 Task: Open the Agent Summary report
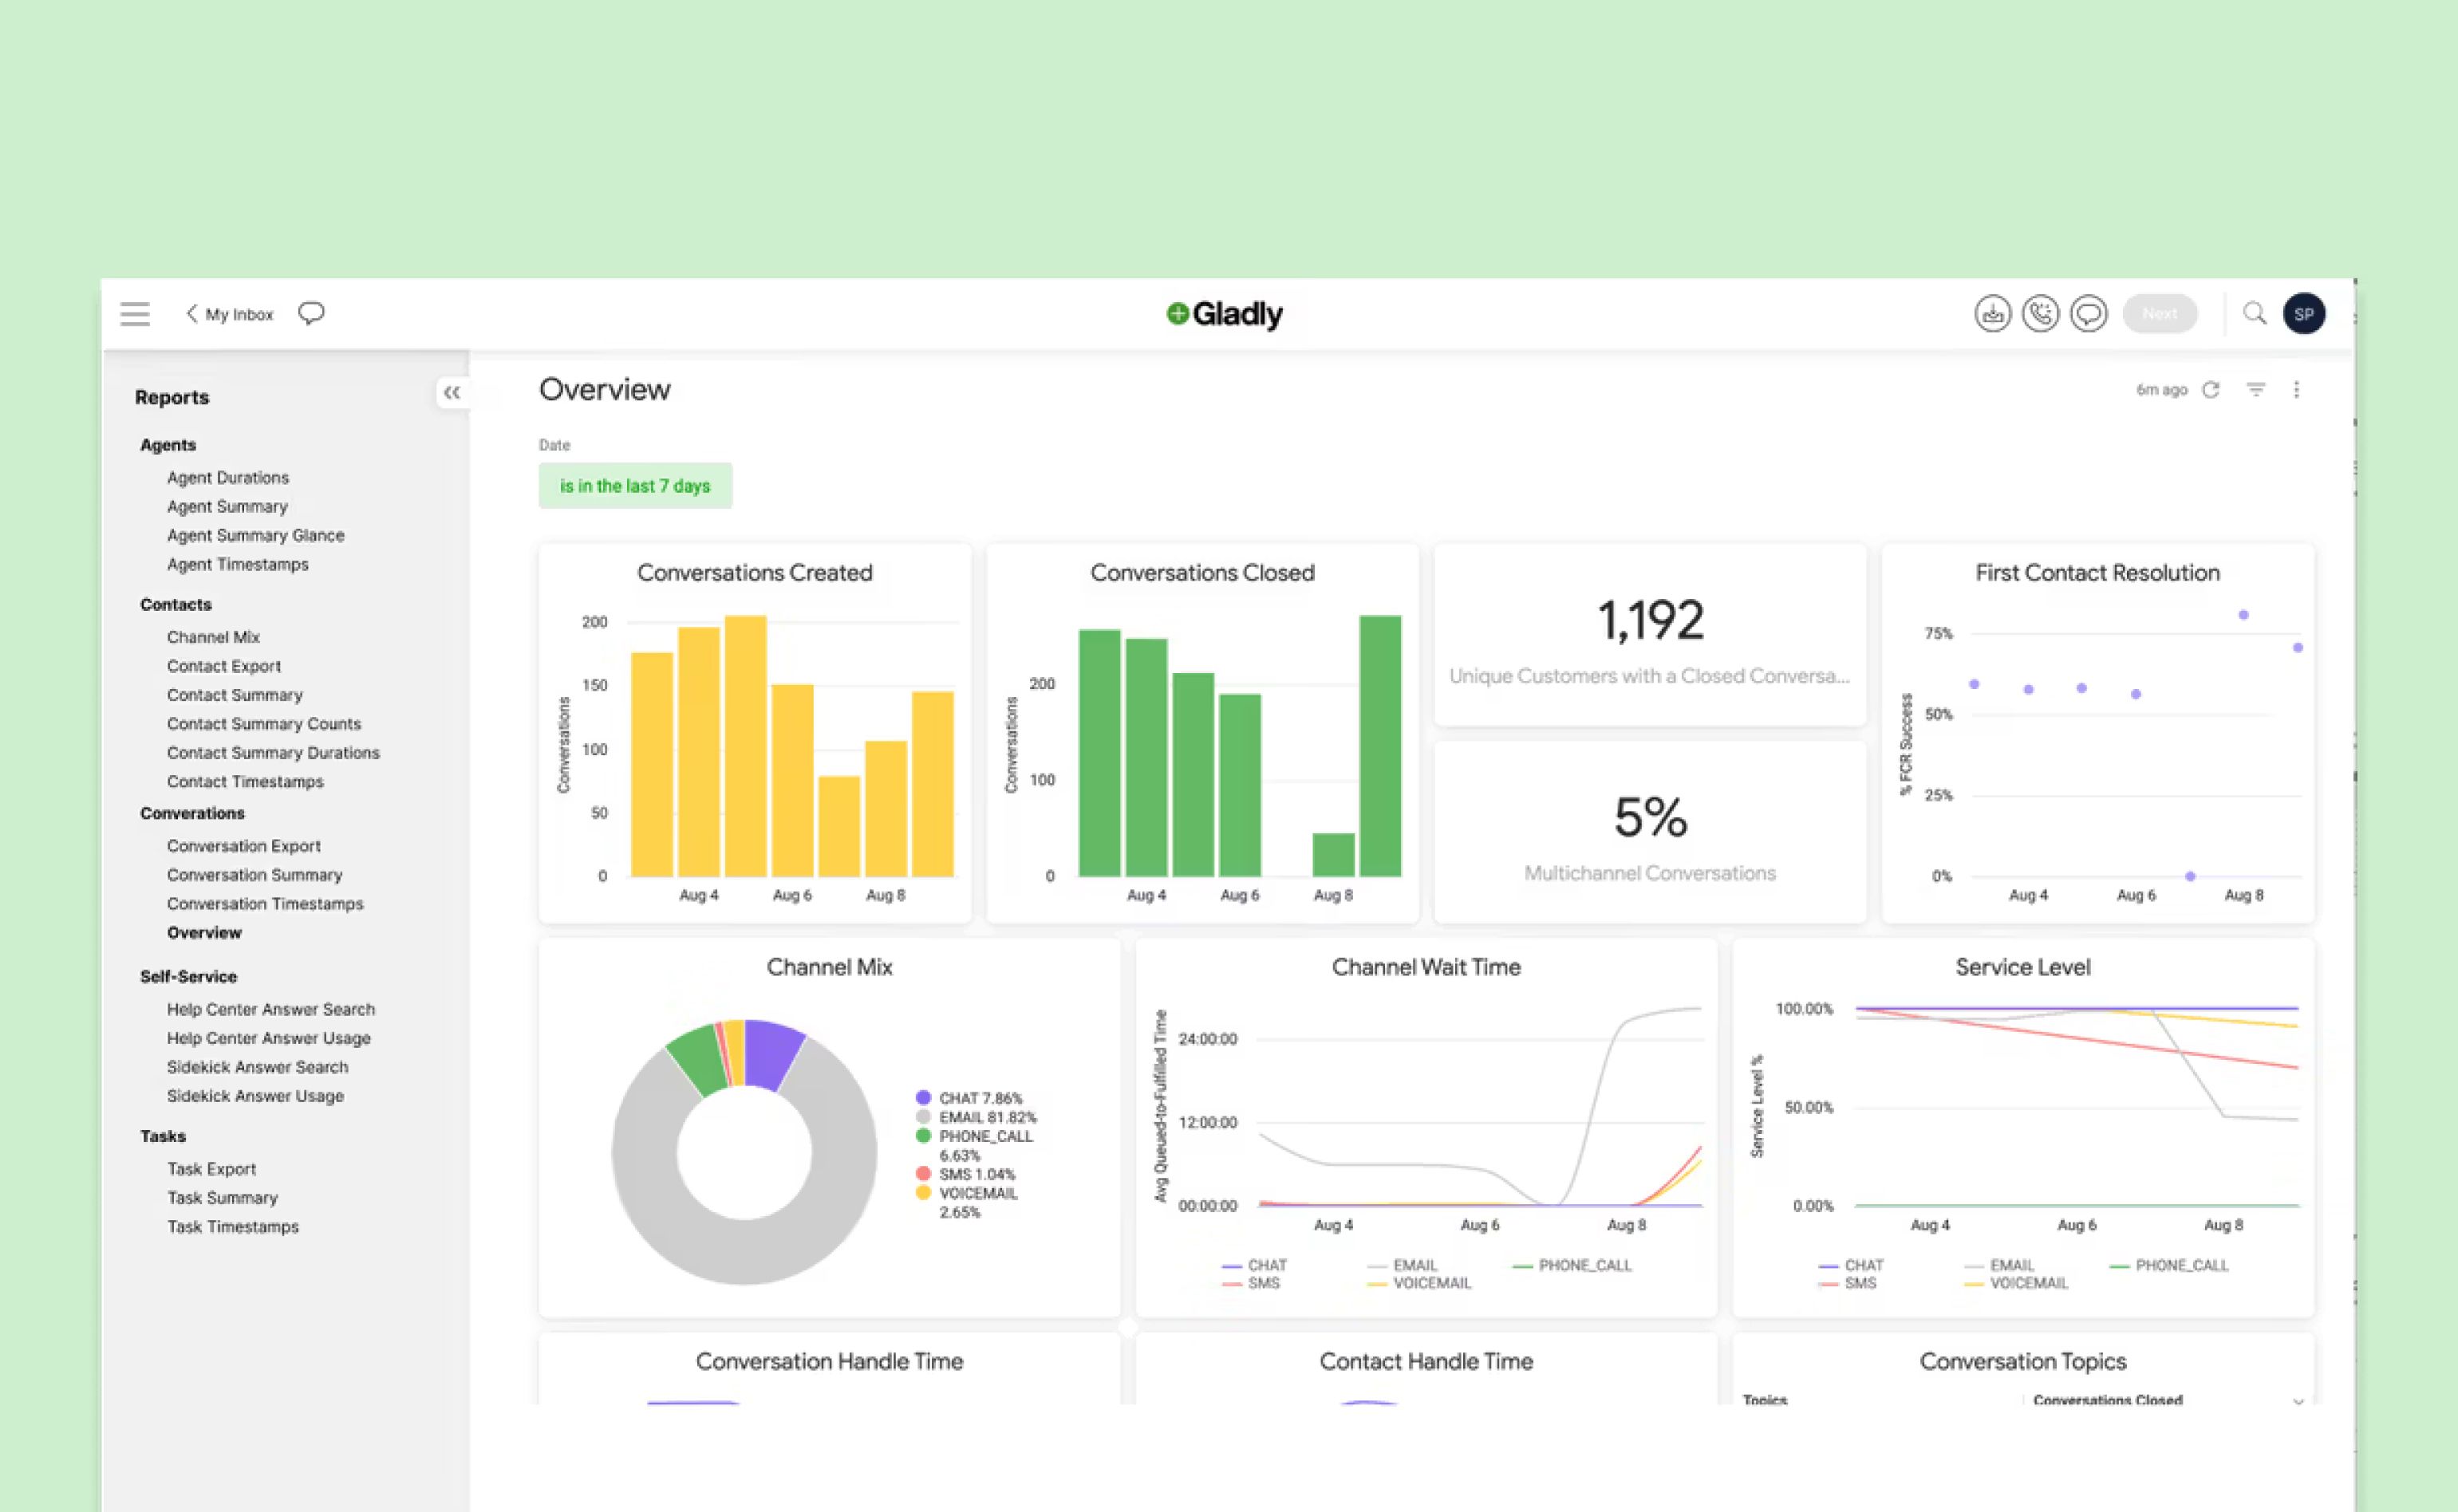tap(227, 507)
